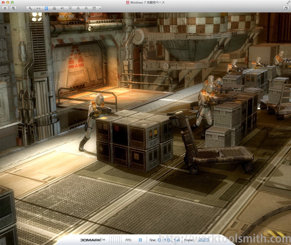This screenshot has height=245, width=291.
Task: Click the CD/DVD drive icon
Action: pyautogui.click(x=54, y=8)
